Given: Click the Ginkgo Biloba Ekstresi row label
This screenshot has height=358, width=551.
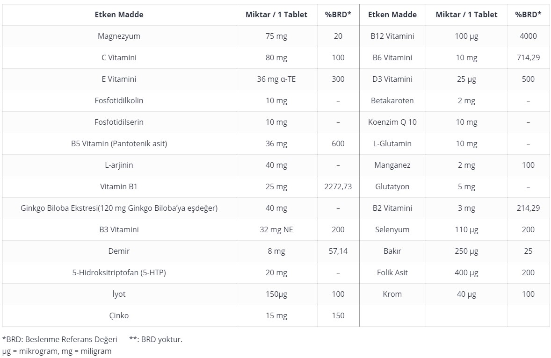Looking at the screenshot, I should [119, 208].
